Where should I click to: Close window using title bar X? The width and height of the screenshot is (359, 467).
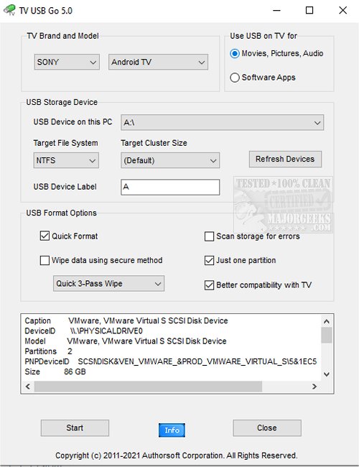(x=343, y=11)
